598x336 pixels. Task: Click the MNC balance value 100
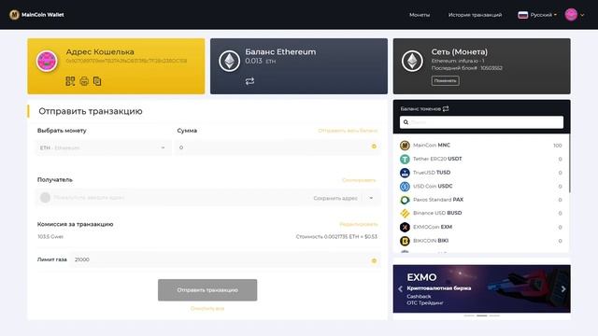click(x=557, y=146)
